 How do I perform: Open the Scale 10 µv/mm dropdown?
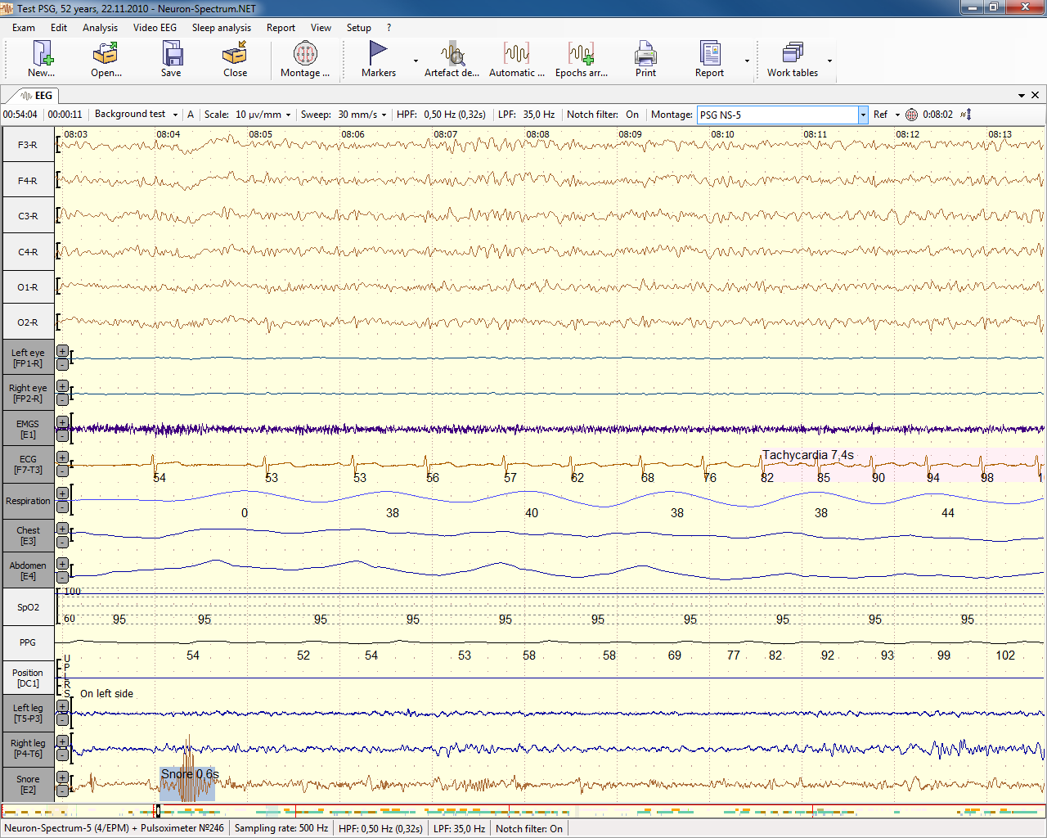(x=248, y=115)
